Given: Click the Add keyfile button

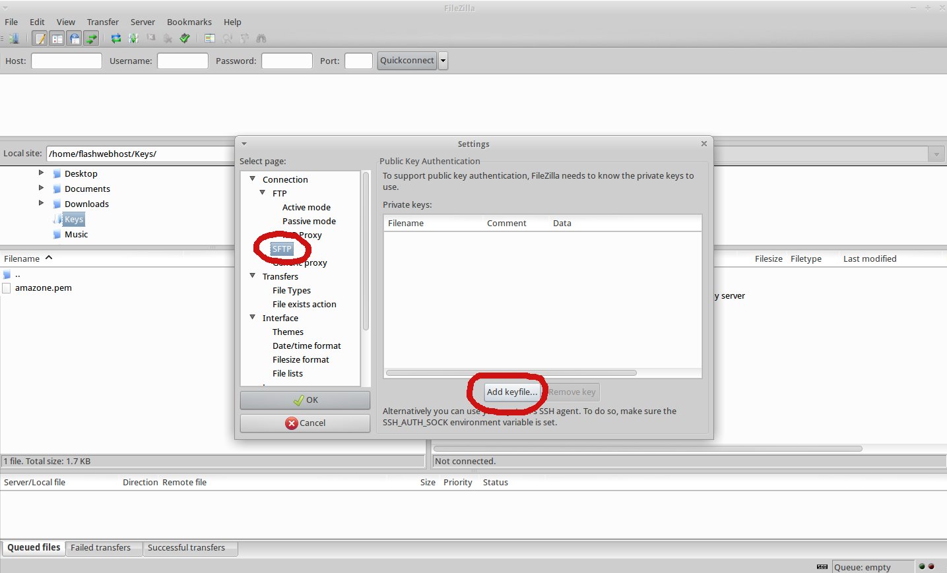Looking at the screenshot, I should (511, 392).
